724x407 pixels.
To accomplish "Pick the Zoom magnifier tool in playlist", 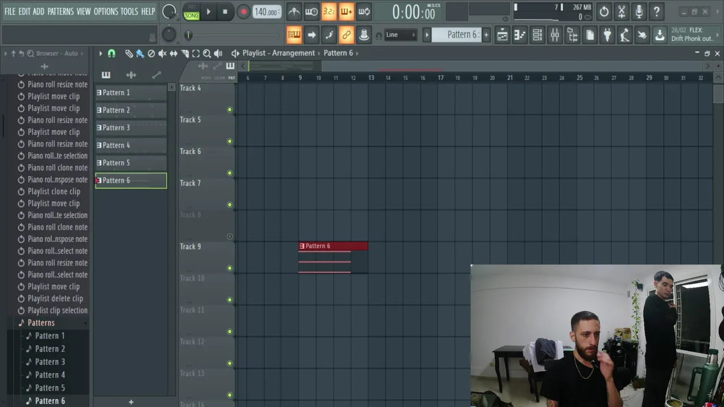I will pos(207,53).
